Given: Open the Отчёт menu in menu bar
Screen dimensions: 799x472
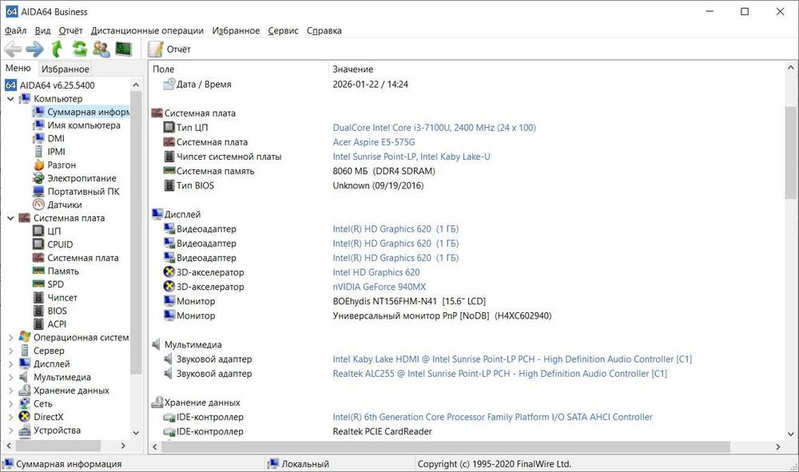Looking at the screenshot, I should [70, 30].
